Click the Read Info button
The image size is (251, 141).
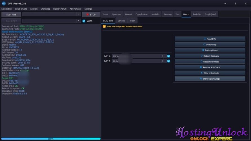(210, 39)
